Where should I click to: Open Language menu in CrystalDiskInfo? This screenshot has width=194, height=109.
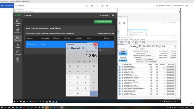click(143, 40)
